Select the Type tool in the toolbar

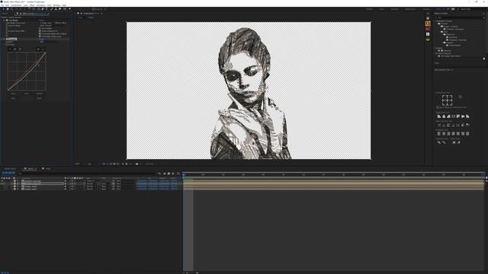(x=47, y=9)
